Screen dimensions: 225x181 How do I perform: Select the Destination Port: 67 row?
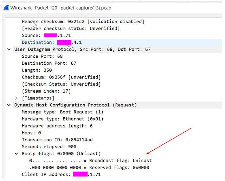coord(49,63)
